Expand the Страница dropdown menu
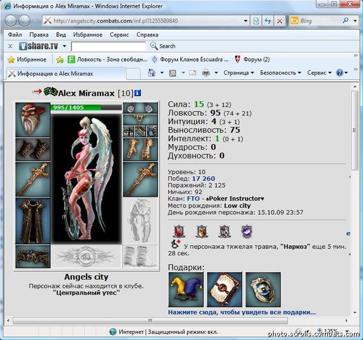Screen dimensions: 363x340 click(x=239, y=73)
